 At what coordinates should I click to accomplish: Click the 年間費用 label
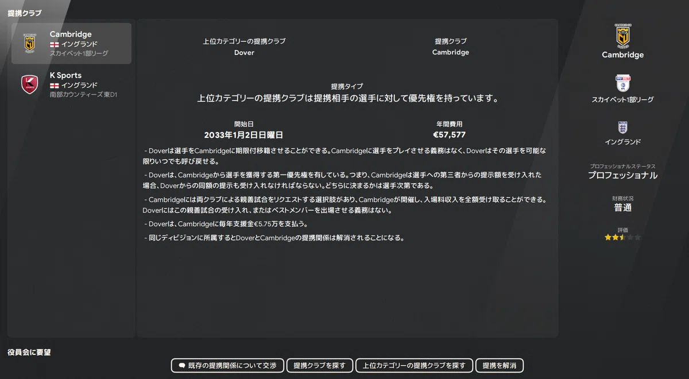[449, 124]
